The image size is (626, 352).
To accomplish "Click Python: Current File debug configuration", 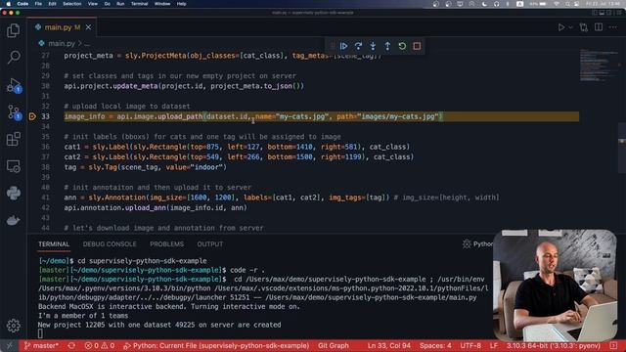I will coord(216,345).
